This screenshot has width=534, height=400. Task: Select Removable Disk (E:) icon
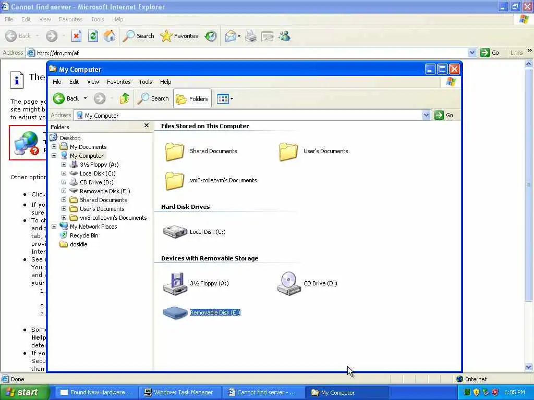pyautogui.click(x=175, y=312)
